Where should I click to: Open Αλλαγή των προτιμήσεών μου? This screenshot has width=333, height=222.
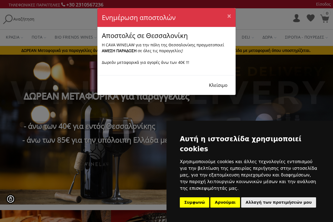click(x=279, y=202)
